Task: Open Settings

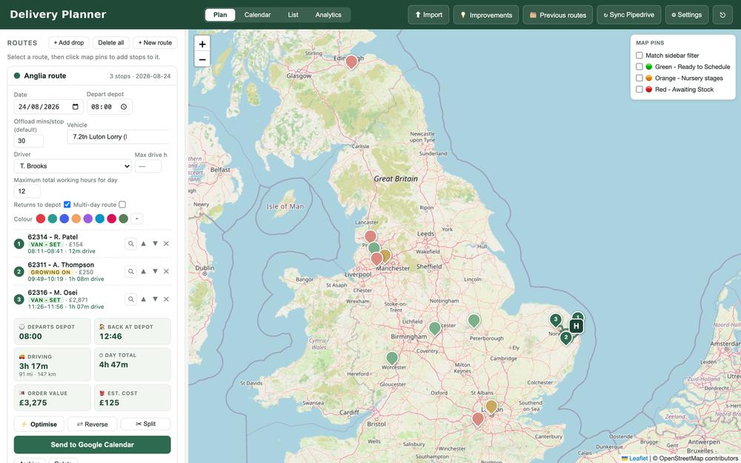Action: tap(687, 15)
